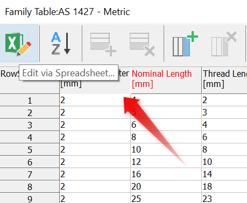Screen dimensions: 247x203
Task: Select the Thread Length [mm] column header
Action: (224, 81)
